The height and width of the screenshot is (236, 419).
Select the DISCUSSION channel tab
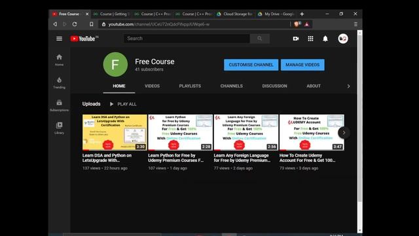pos(274,86)
